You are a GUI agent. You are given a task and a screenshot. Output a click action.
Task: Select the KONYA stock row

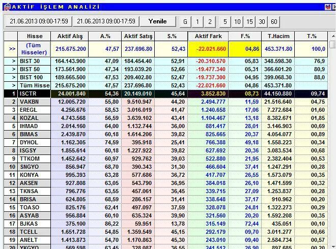coord(166,175)
